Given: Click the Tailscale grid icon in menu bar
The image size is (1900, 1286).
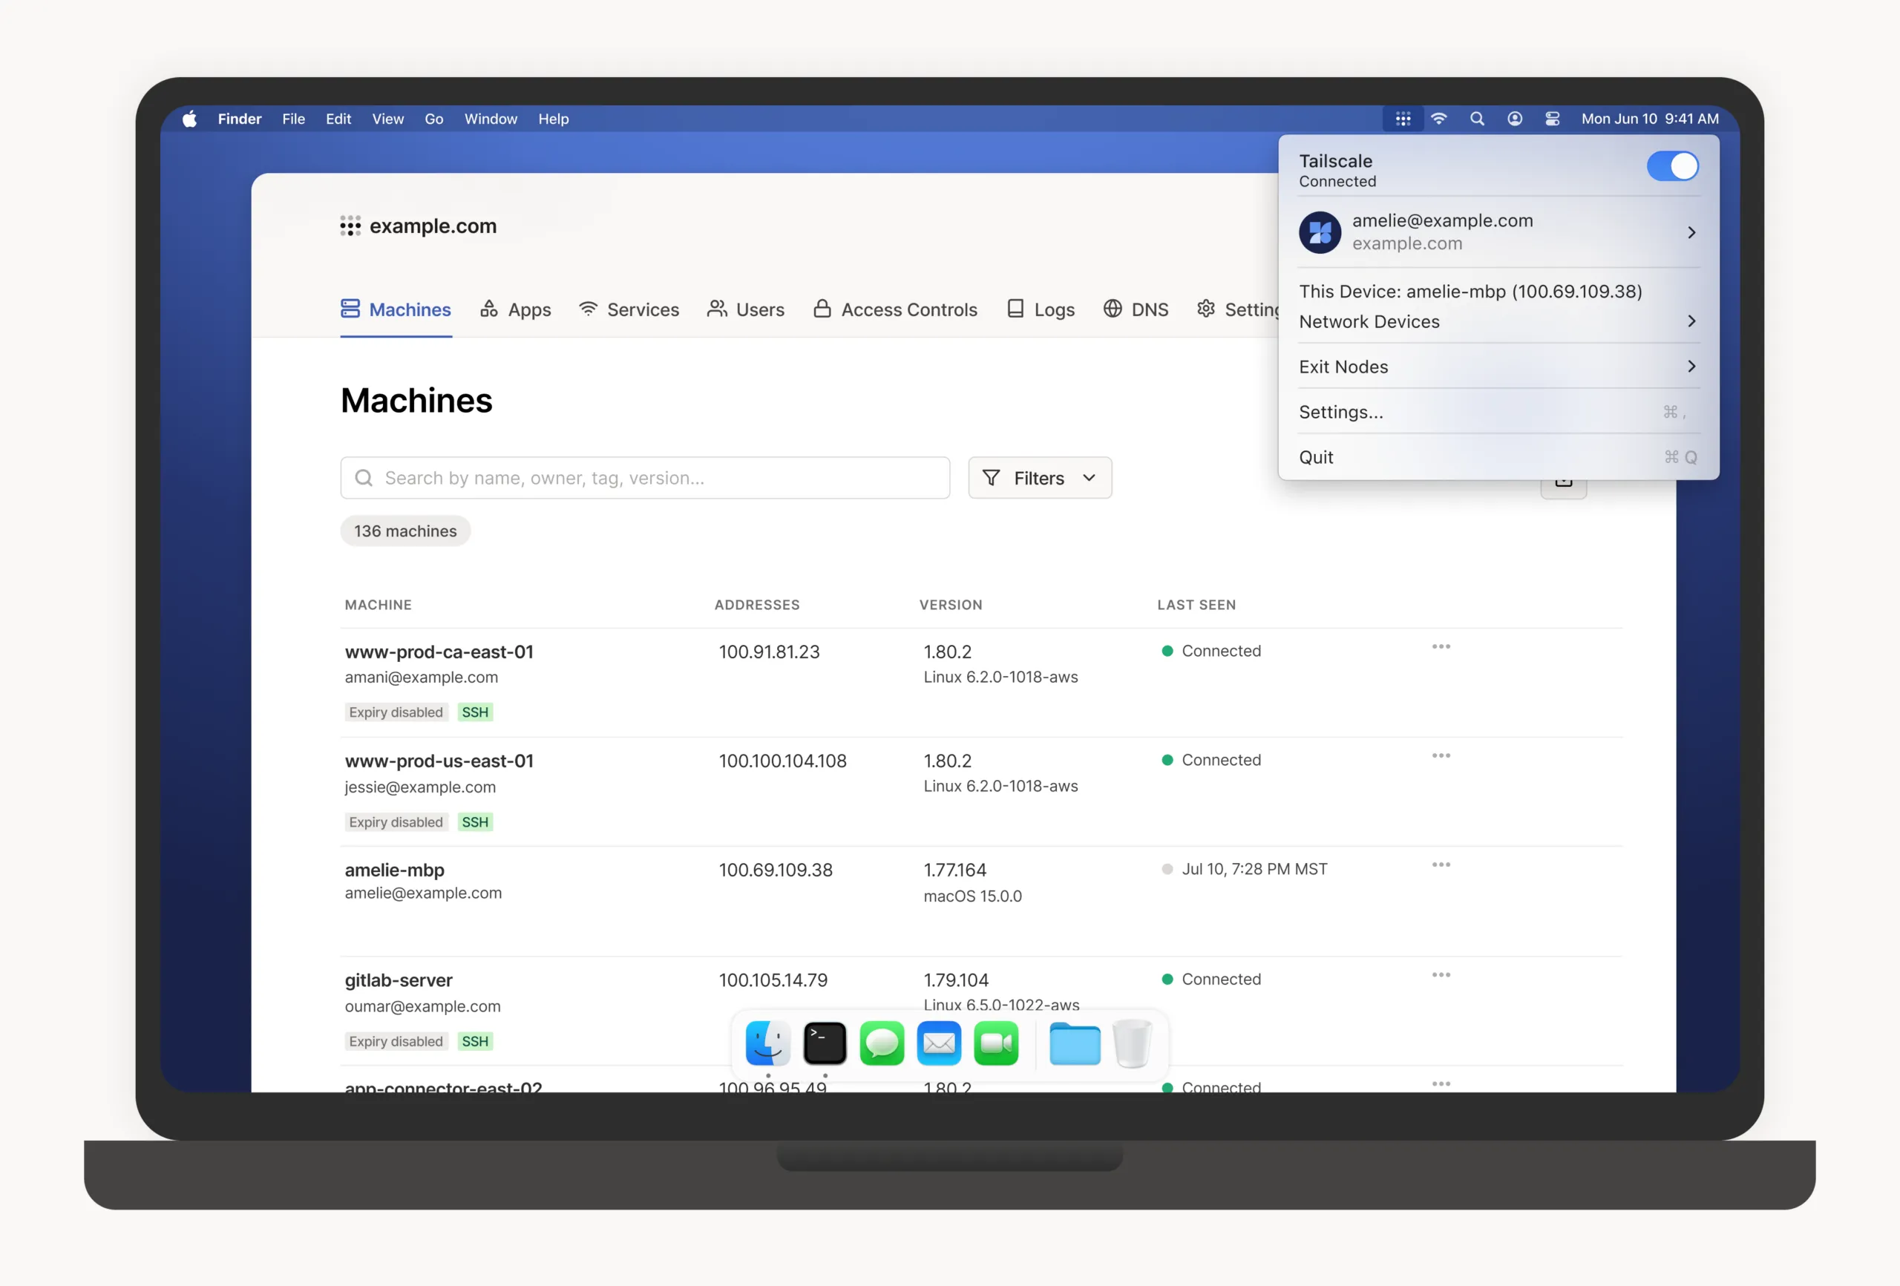Looking at the screenshot, I should click(x=1403, y=119).
